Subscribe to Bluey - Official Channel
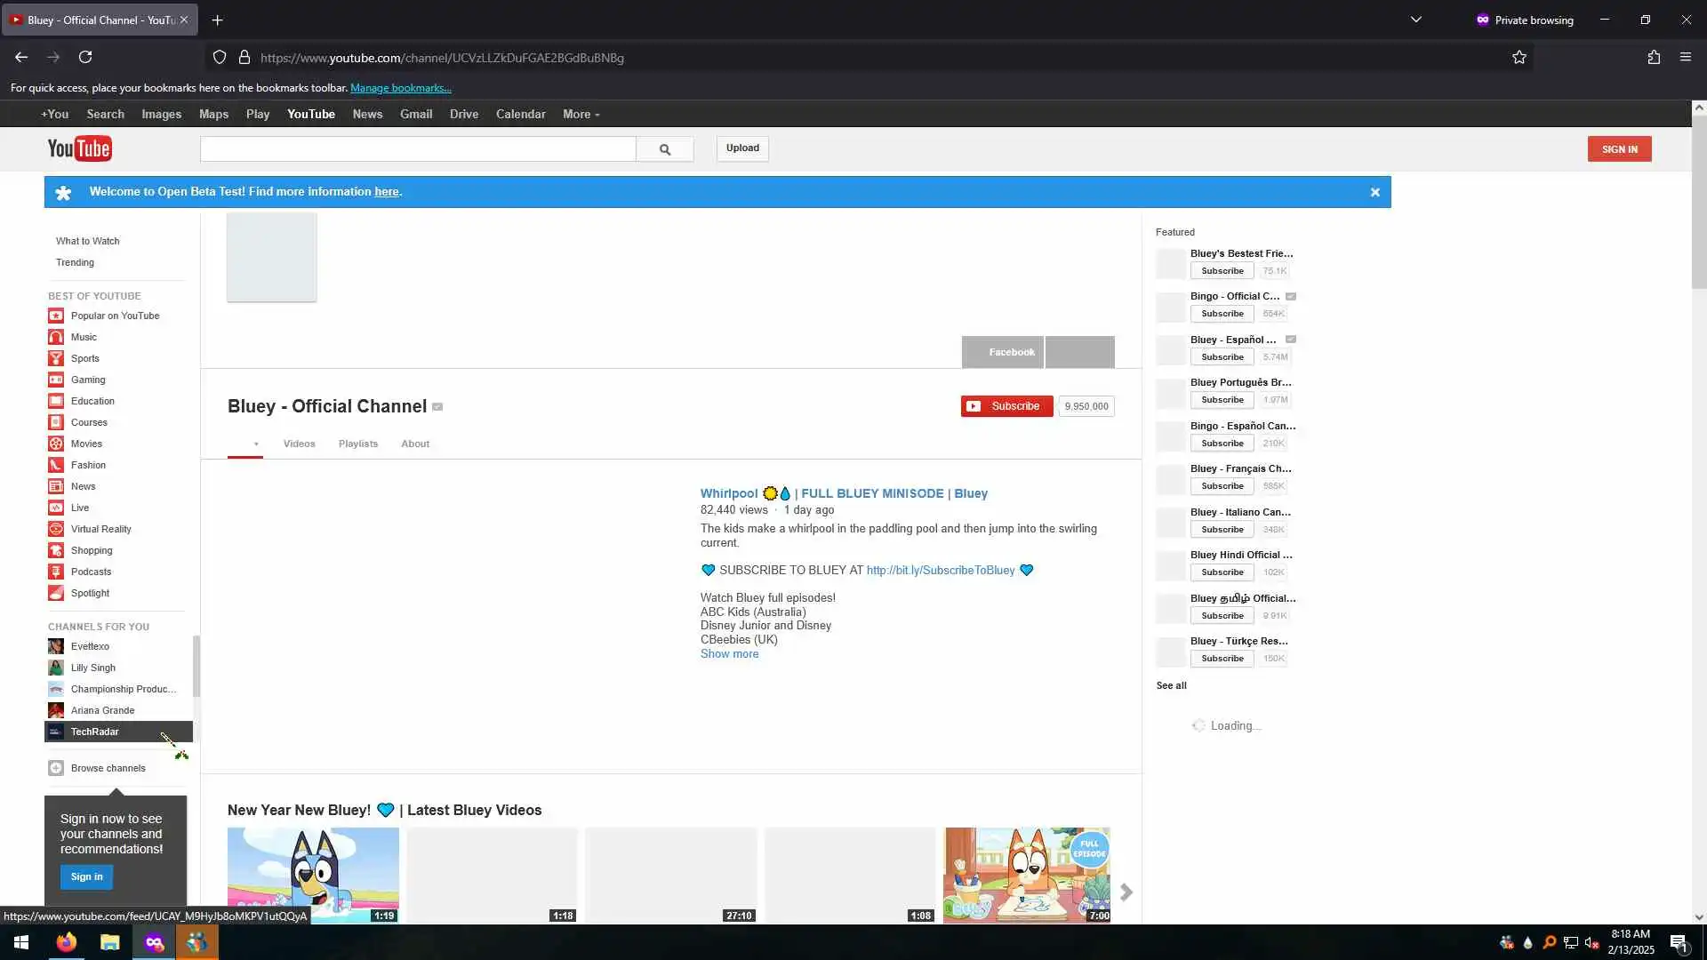This screenshot has width=1707, height=960. (x=1006, y=406)
